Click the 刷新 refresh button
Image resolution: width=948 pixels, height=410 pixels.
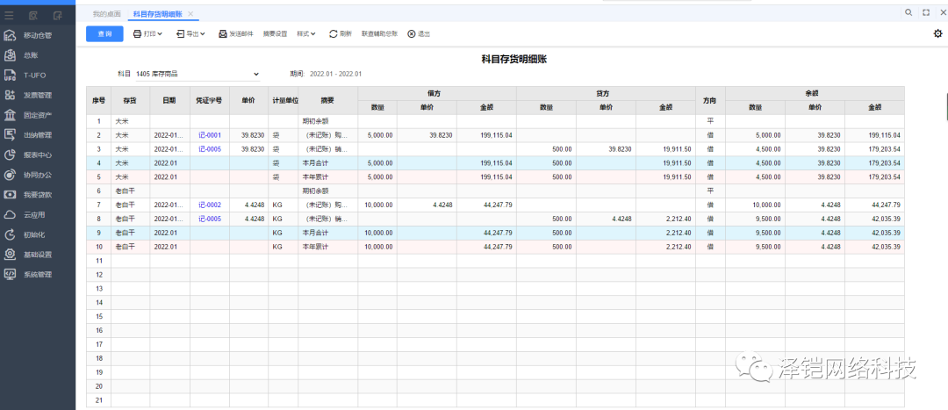[x=340, y=33]
